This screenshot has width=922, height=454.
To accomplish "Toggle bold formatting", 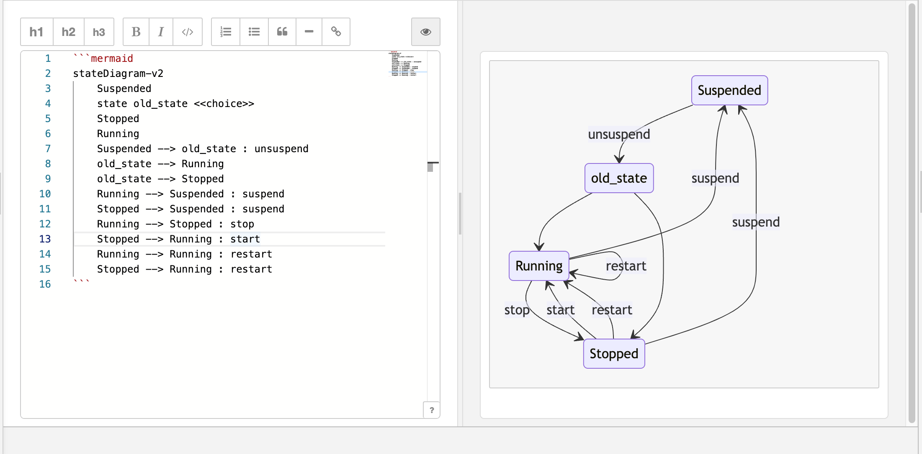I will [136, 32].
